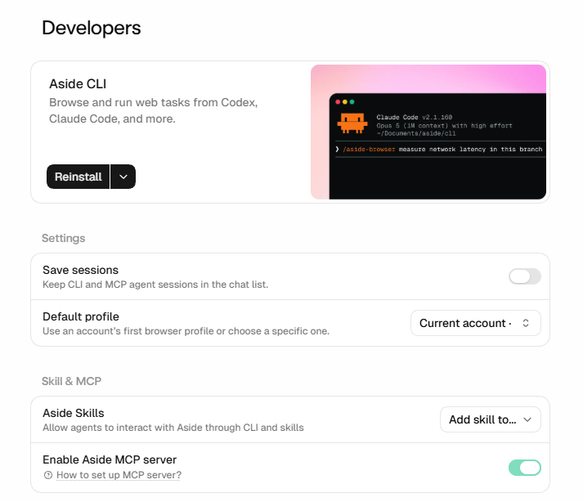The image size is (583, 502).
Task: Select the Default profile setting label
Action: pos(81,316)
